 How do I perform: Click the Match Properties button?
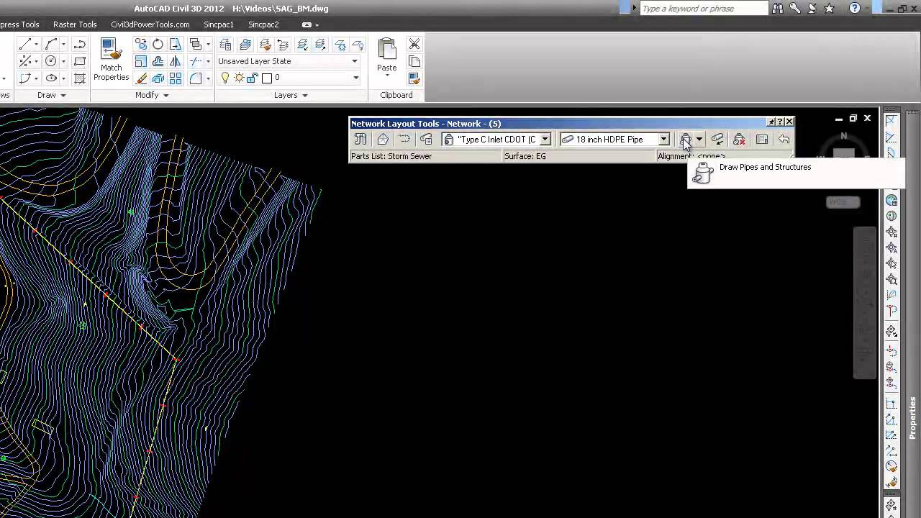coord(111,60)
